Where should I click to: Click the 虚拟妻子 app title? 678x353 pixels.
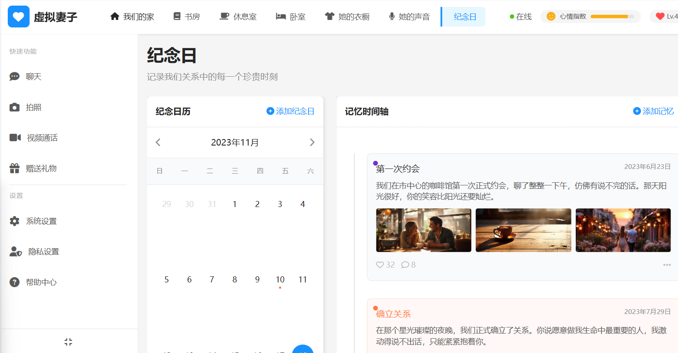(55, 17)
